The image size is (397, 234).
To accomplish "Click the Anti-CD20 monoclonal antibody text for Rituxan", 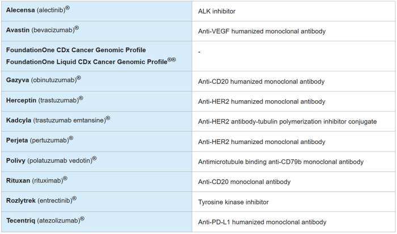I will [244, 182].
